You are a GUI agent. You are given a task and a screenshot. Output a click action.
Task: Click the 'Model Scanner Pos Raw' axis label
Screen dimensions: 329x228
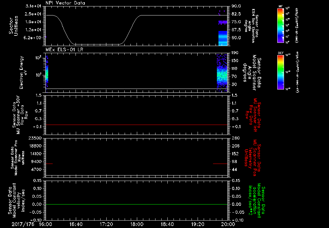coord(17,158)
